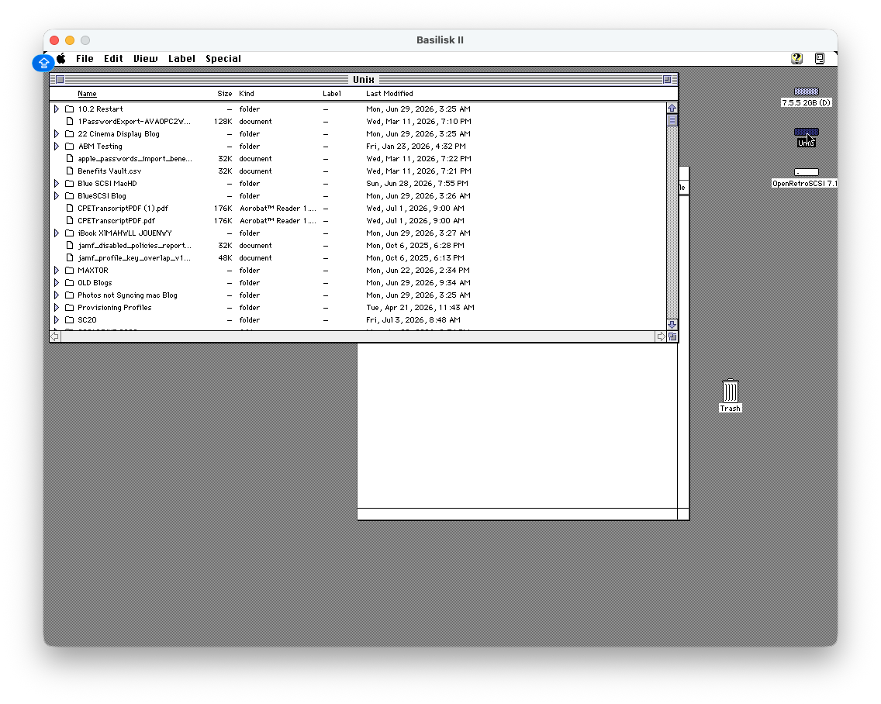
Task: Sort by the Last Modified column header
Action: (x=389, y=94)
